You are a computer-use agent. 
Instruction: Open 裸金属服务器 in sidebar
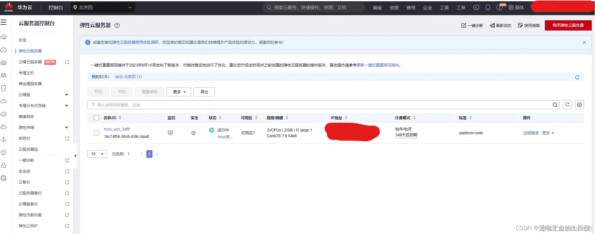(x=30, y=84)
